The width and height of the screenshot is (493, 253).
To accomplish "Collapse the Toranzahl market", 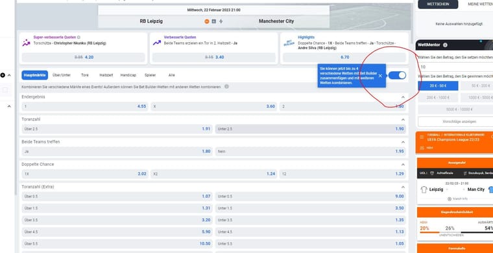I will pos(403,120).
